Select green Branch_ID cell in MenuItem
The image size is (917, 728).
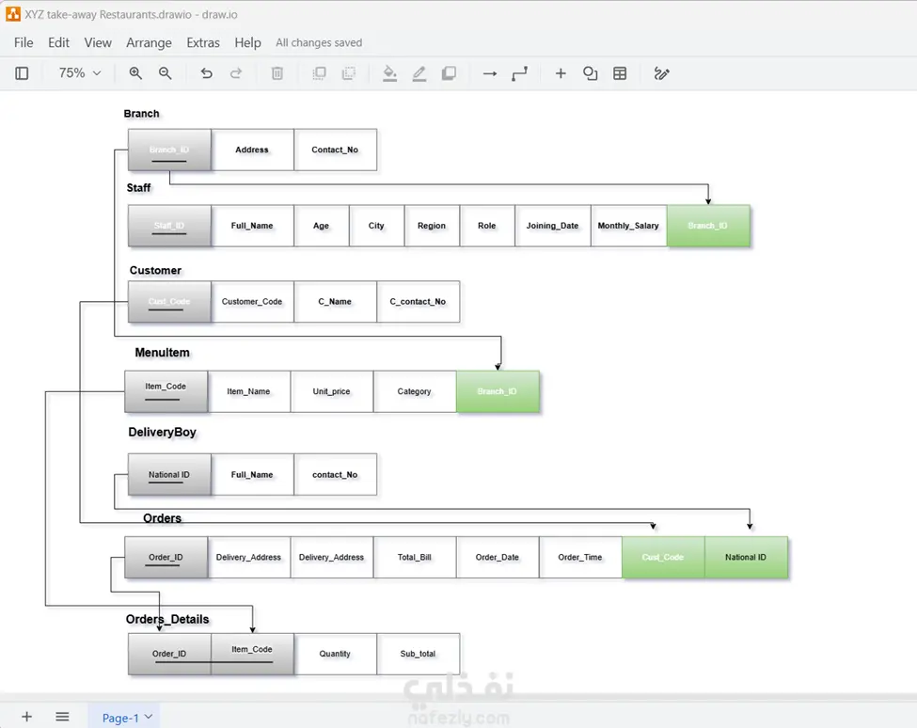pyautogui.click(x=498, y=391)
